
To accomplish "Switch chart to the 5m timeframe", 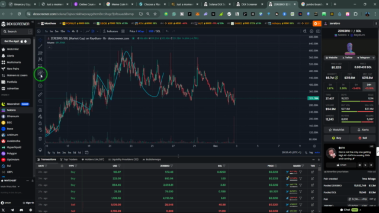I will click(x=57, y=31).
